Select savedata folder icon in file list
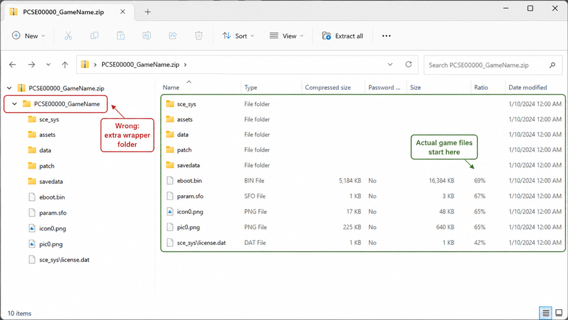The width and height of the screenshot is (568, 320). tap(170, 165)
